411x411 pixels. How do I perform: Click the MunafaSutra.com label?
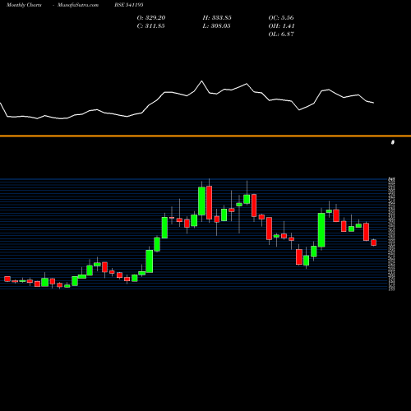(x=78, y=5)
